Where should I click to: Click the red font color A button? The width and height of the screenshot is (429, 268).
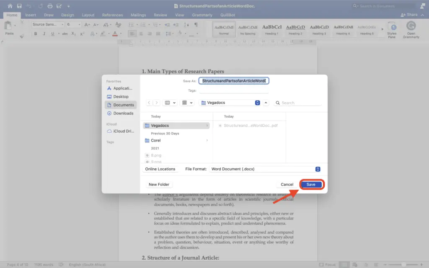pos(115,33)
